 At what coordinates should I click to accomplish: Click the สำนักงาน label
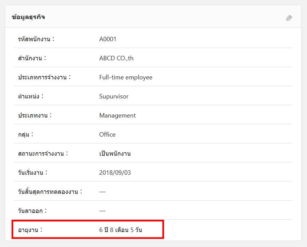(32, 58)
